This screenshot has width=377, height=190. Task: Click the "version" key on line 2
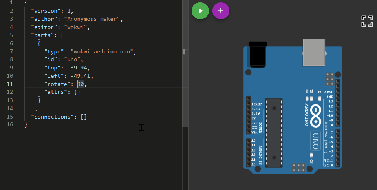(46, 11)
